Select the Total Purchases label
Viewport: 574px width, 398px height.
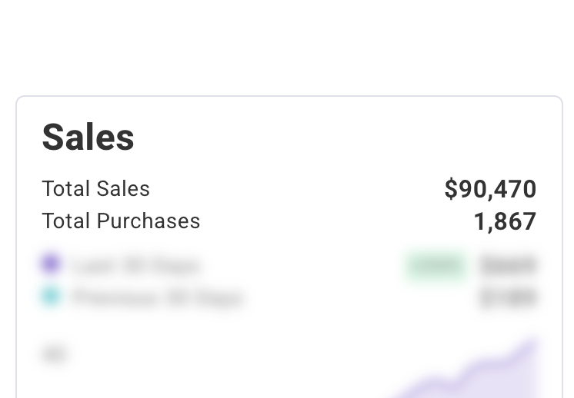121,221
